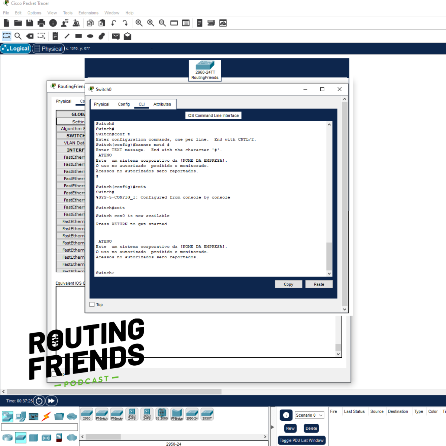The height and width of the screenshot is (446, 446).
Task: Select the Add Complex PDU tool
Action: coord(127,36)
